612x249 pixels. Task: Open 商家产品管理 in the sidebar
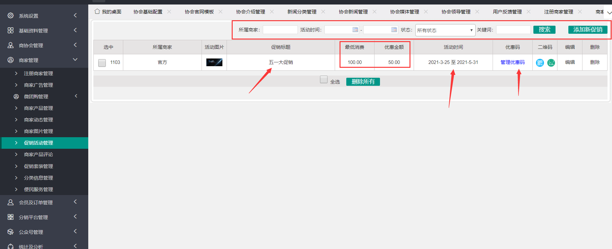tap(39, 108)
